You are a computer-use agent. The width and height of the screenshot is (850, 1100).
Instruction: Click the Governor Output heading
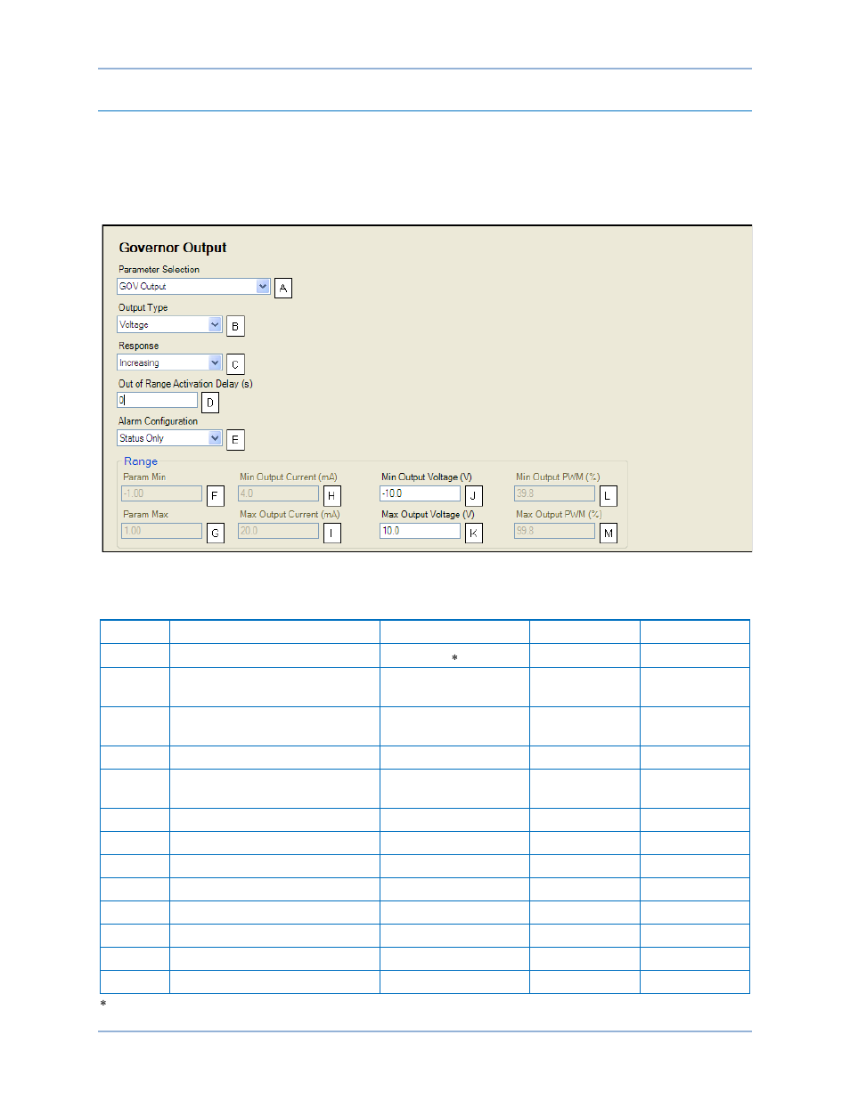pyautogui.click(x=173, y=248)
